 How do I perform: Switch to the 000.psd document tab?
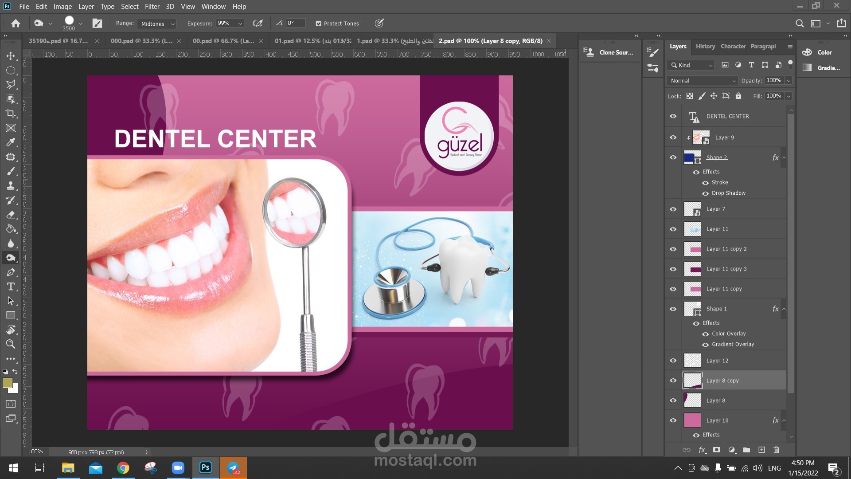point(141,41)
